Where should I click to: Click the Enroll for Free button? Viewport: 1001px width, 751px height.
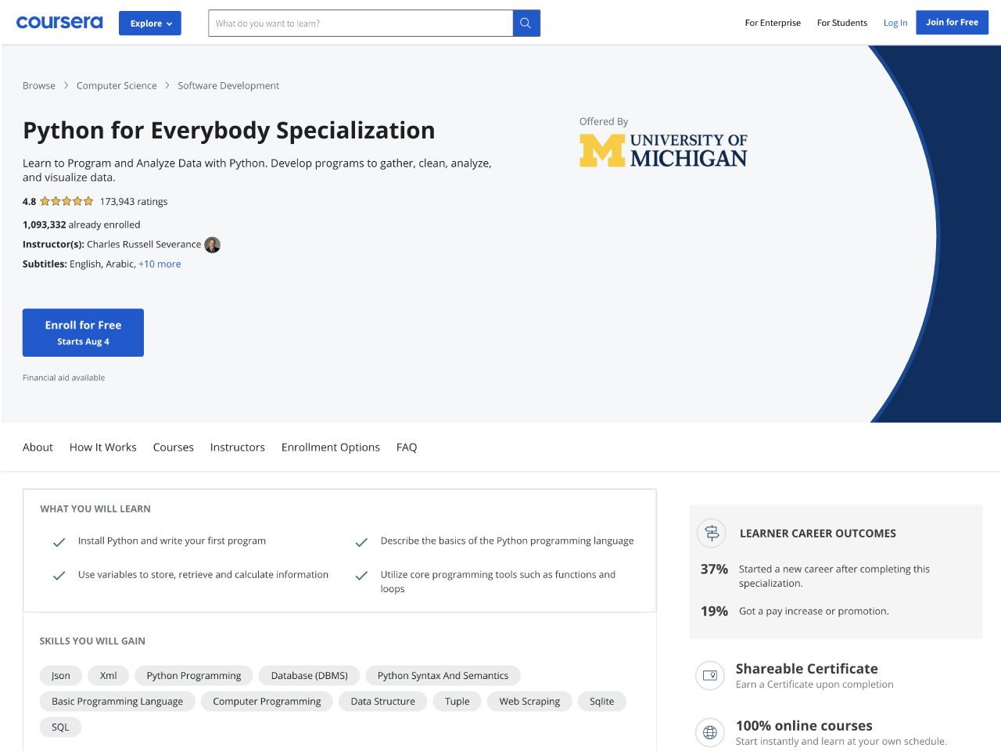click(83, 332)
